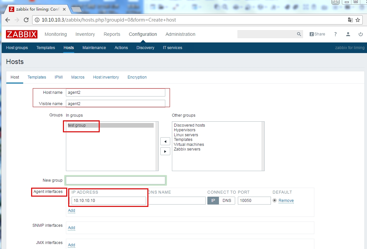Select Virtual machines group
367x249 pixels.
(189, 145)
